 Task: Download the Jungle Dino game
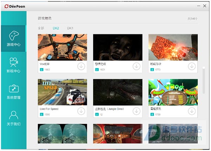(x=136, y=111)
